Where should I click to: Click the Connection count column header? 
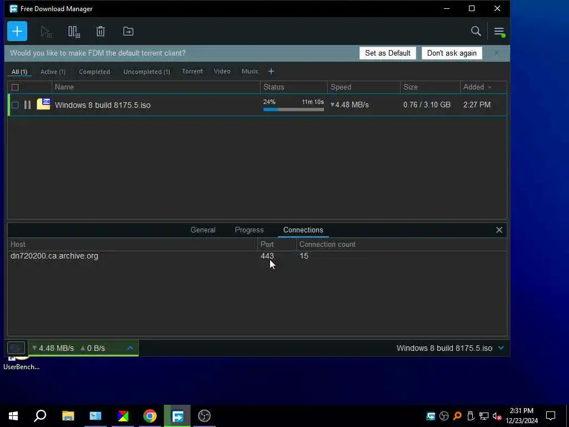click(401, 245)
